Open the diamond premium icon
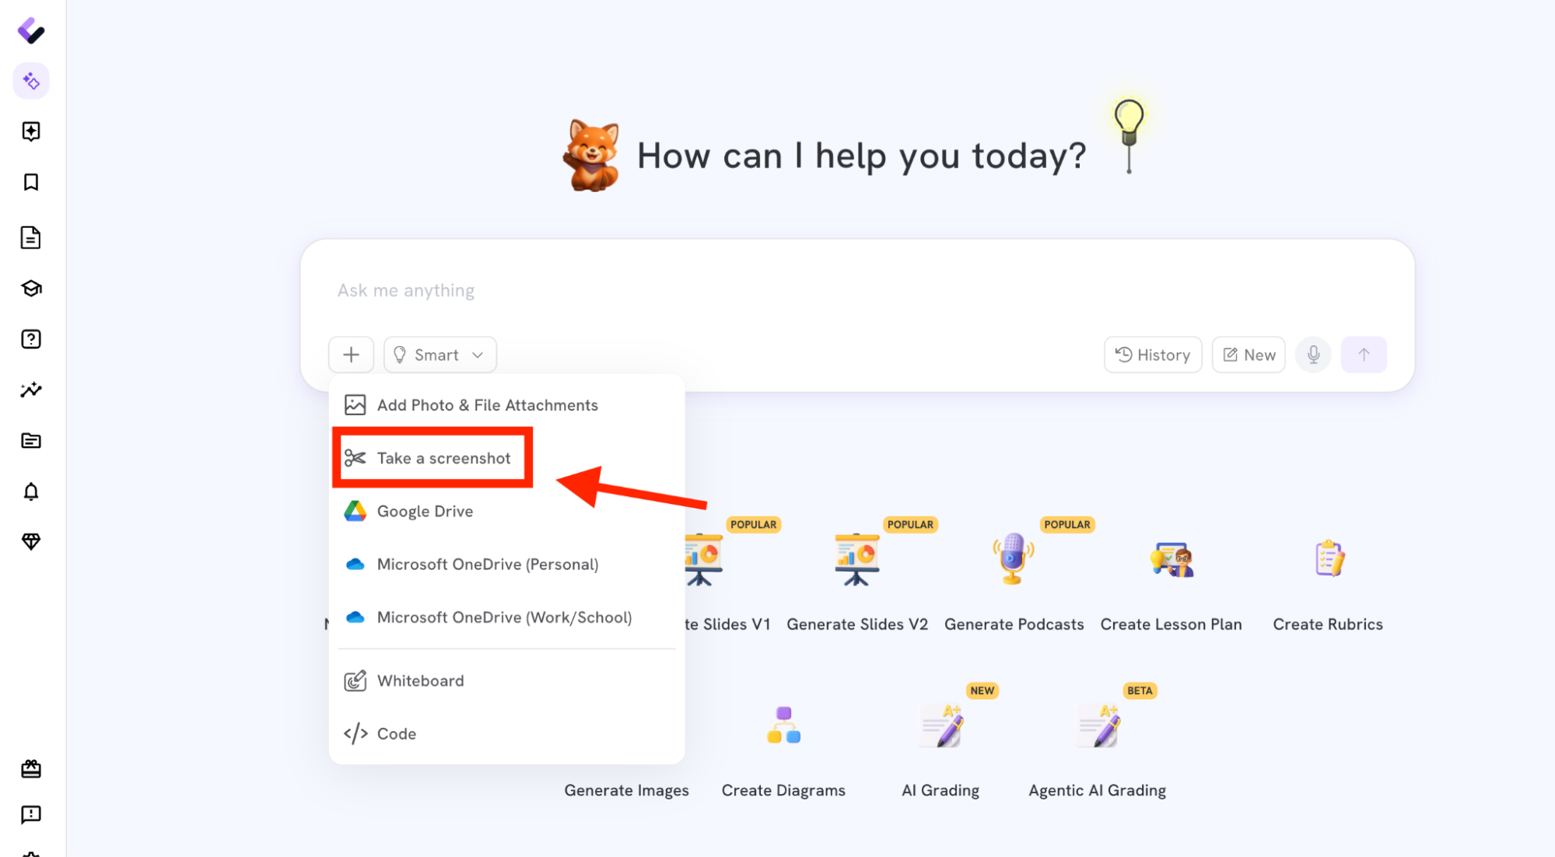The image size is (1555, 857). [x=31, y=542]
